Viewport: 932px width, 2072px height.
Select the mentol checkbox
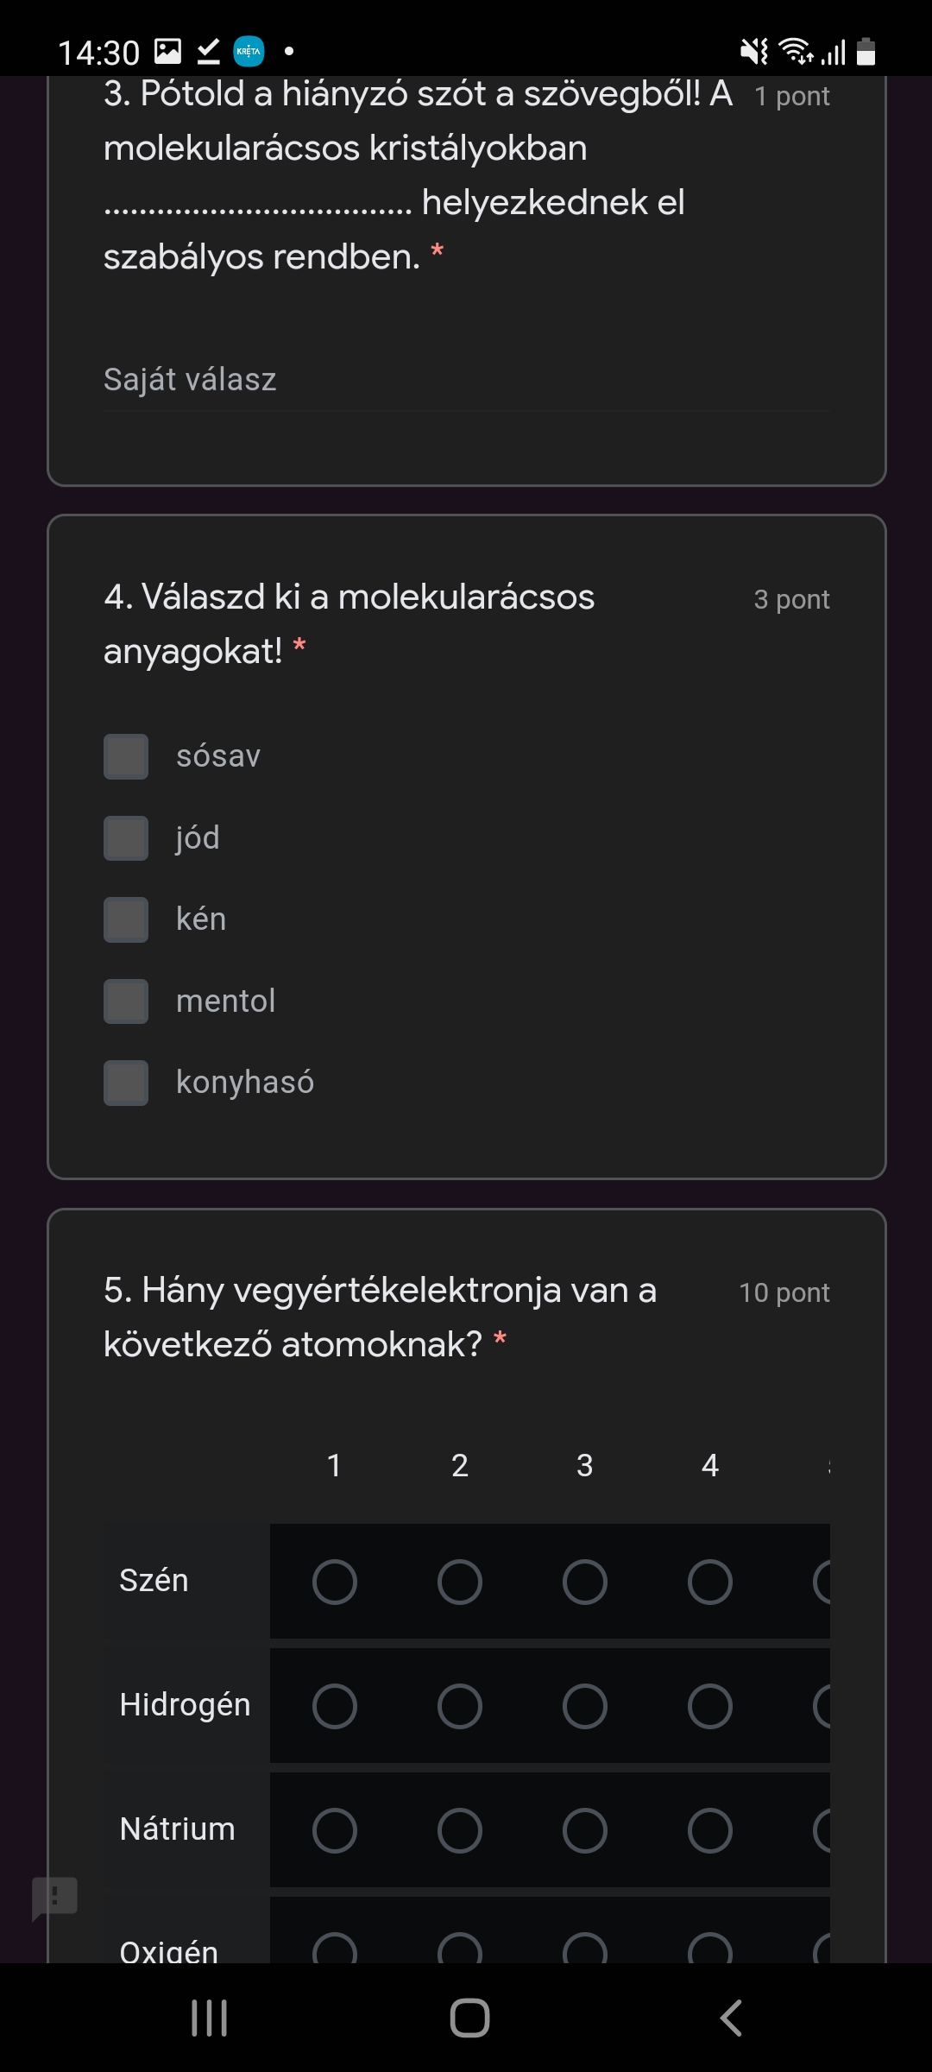coord(126,1001)
